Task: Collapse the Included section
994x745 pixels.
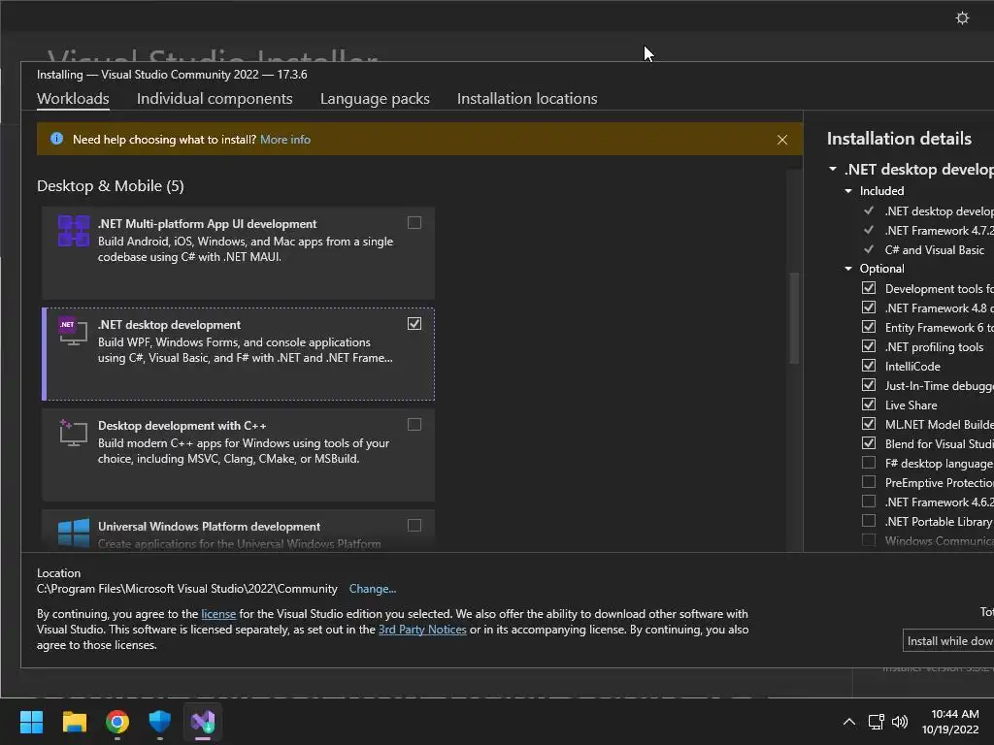Action: coord(848,191)
